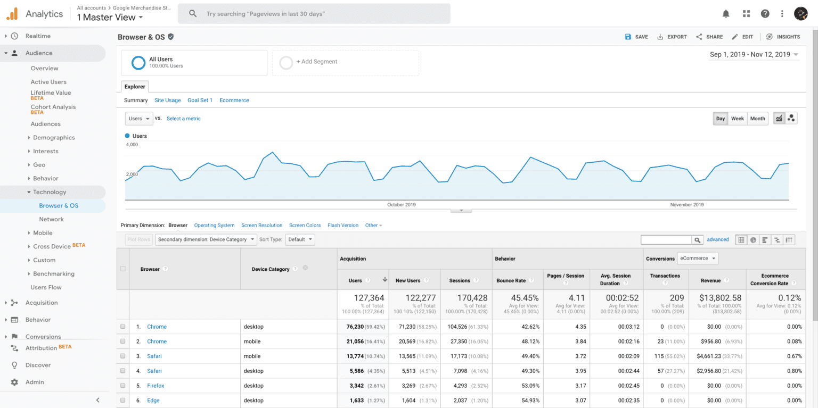This screenshot has height=408, width=818.
Task: Switch to the Site Usage tab
Action: [x=168, y=100]
